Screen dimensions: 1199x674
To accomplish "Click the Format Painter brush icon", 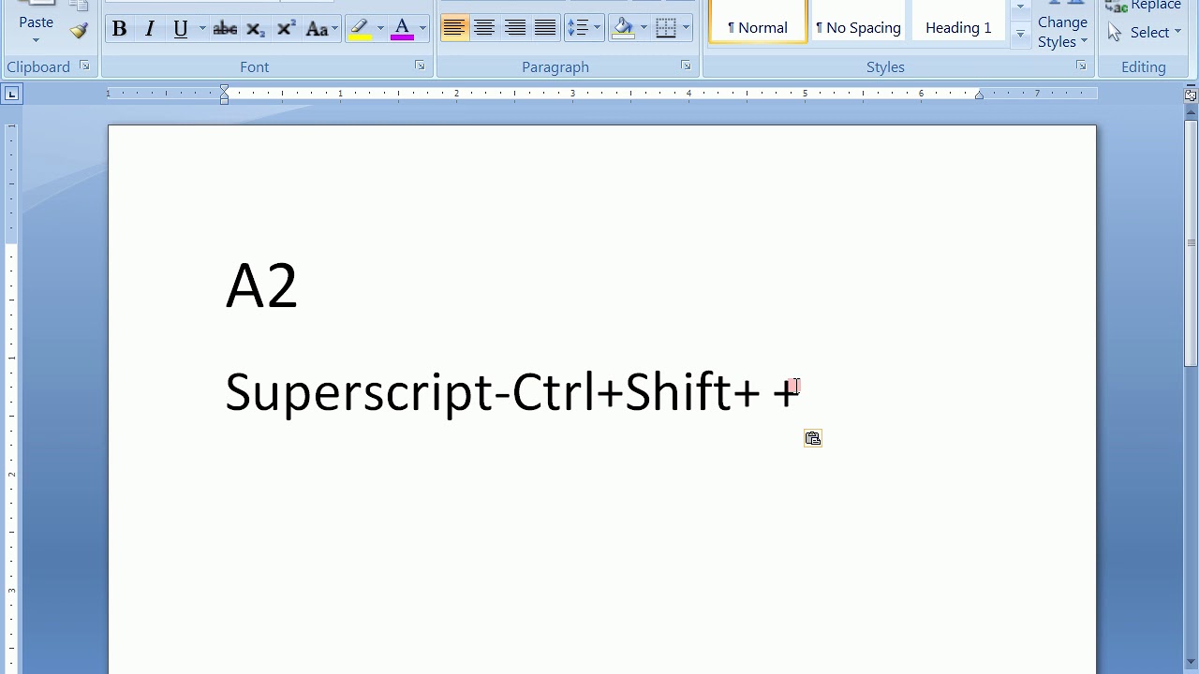I will point(79,31).
